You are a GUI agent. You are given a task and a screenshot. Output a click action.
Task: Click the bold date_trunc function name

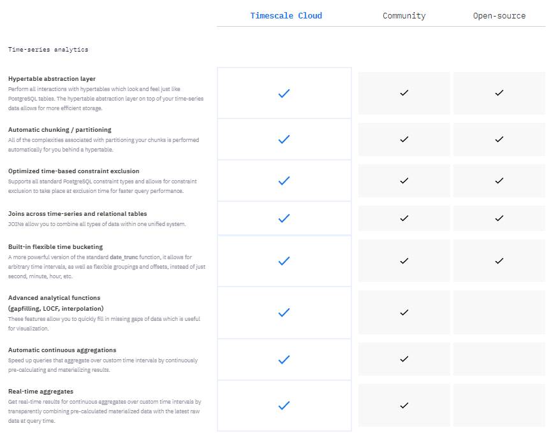click(124, 257)
